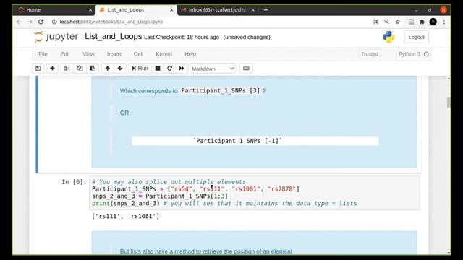This screenshot has width=463, height=260.
Task: Go forward in browser history
Action: [30, 22]
